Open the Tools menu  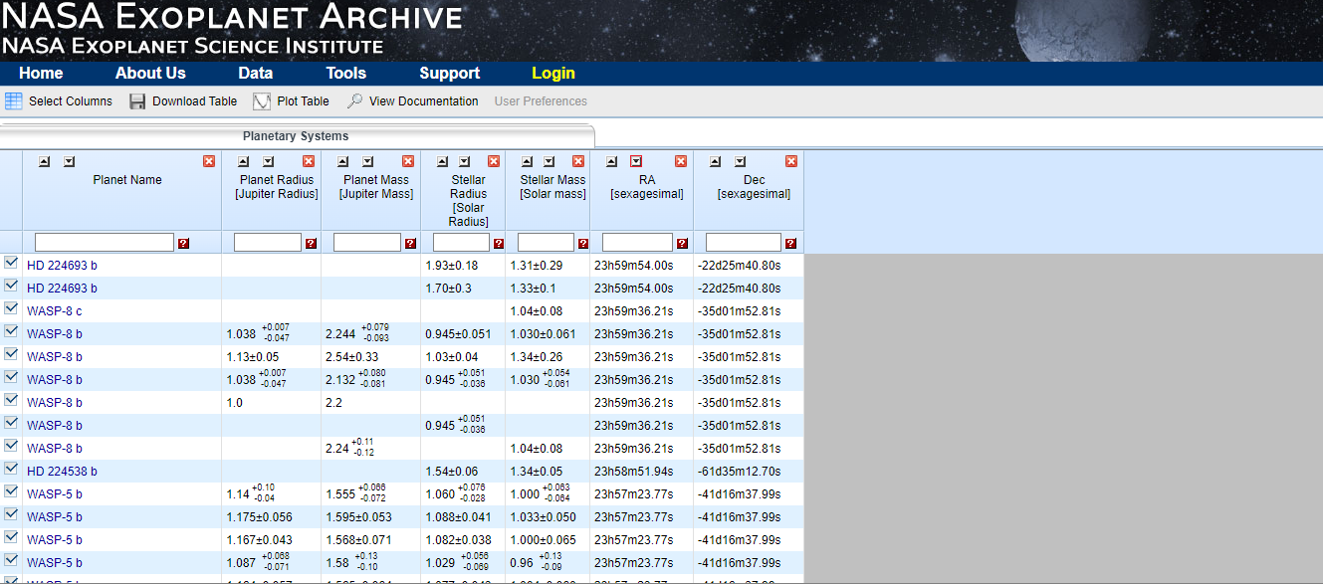[x=345, y=74]
